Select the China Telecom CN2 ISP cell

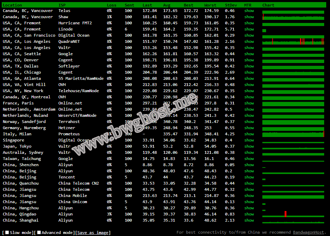point(79,183)
